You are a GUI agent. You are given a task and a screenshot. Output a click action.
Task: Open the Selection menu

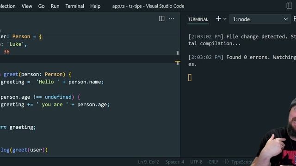click(x=7, y=6)
